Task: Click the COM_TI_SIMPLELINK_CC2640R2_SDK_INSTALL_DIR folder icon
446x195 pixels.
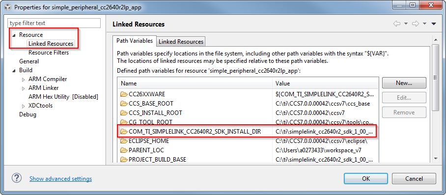Action: pos(124,132)
